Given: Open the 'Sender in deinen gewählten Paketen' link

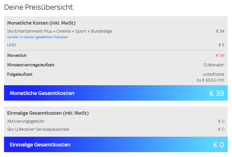Looking at the screenshot, I should tap(38, 37).
